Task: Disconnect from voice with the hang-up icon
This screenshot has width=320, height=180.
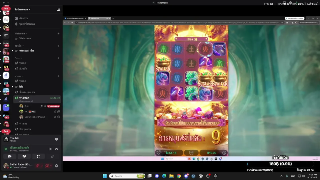Action: tap(56, 149)
